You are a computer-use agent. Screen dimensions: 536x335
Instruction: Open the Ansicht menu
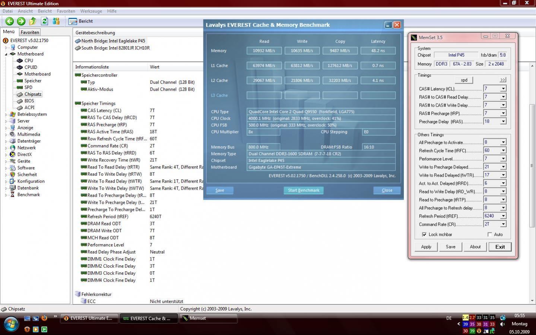25,11
